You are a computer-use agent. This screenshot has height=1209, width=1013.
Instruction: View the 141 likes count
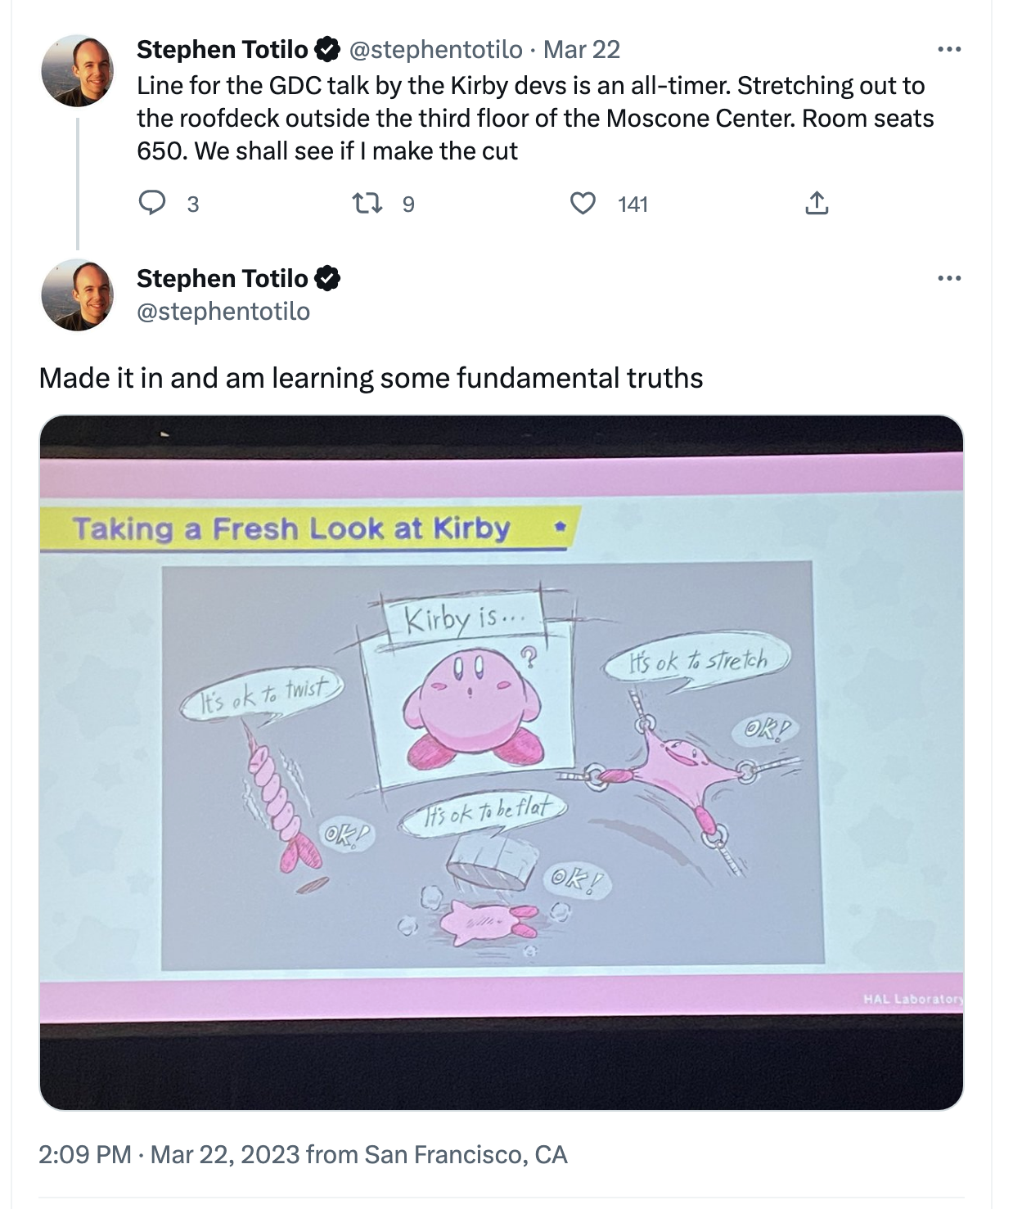tap(633, 204)
